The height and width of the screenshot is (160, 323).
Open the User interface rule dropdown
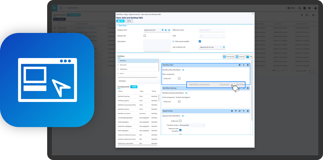point(210,47)
